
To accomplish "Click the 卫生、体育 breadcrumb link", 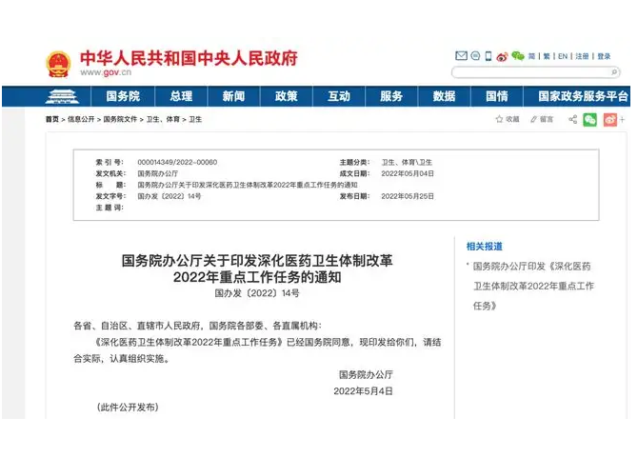I will [163, 119].
